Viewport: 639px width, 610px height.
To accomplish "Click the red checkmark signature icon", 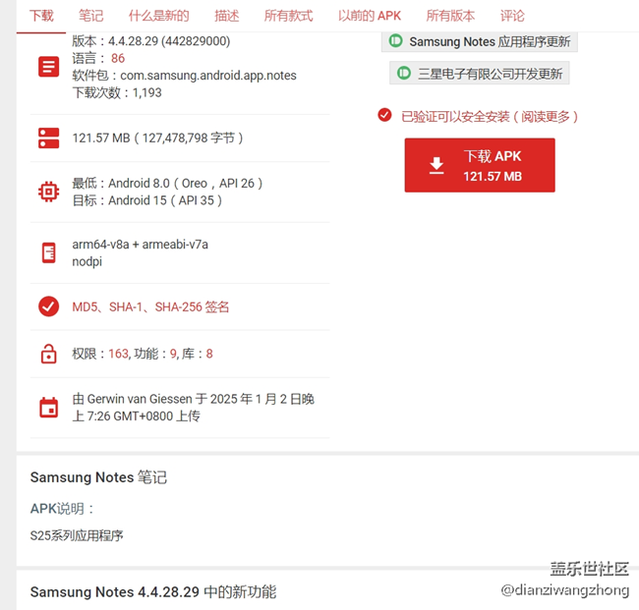I will pyautogui.click(x=48, y=306).
